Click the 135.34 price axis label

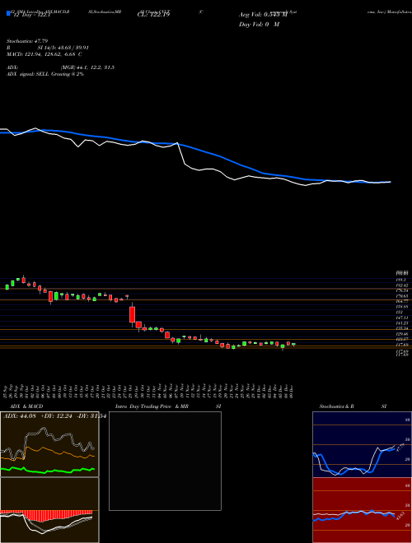coord(402,328)
